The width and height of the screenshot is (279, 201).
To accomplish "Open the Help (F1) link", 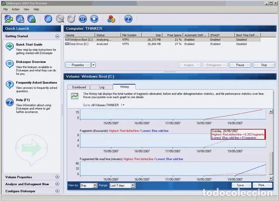I will point(23,100).
